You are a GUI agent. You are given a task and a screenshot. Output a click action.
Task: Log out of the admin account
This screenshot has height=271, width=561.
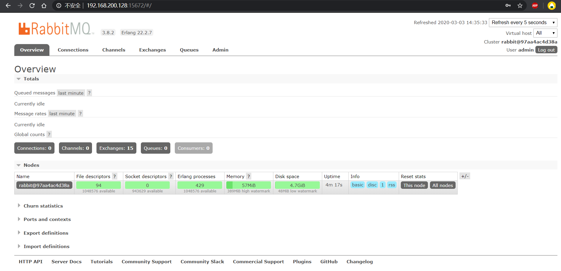pyautogui.click(x=546, y=50)
